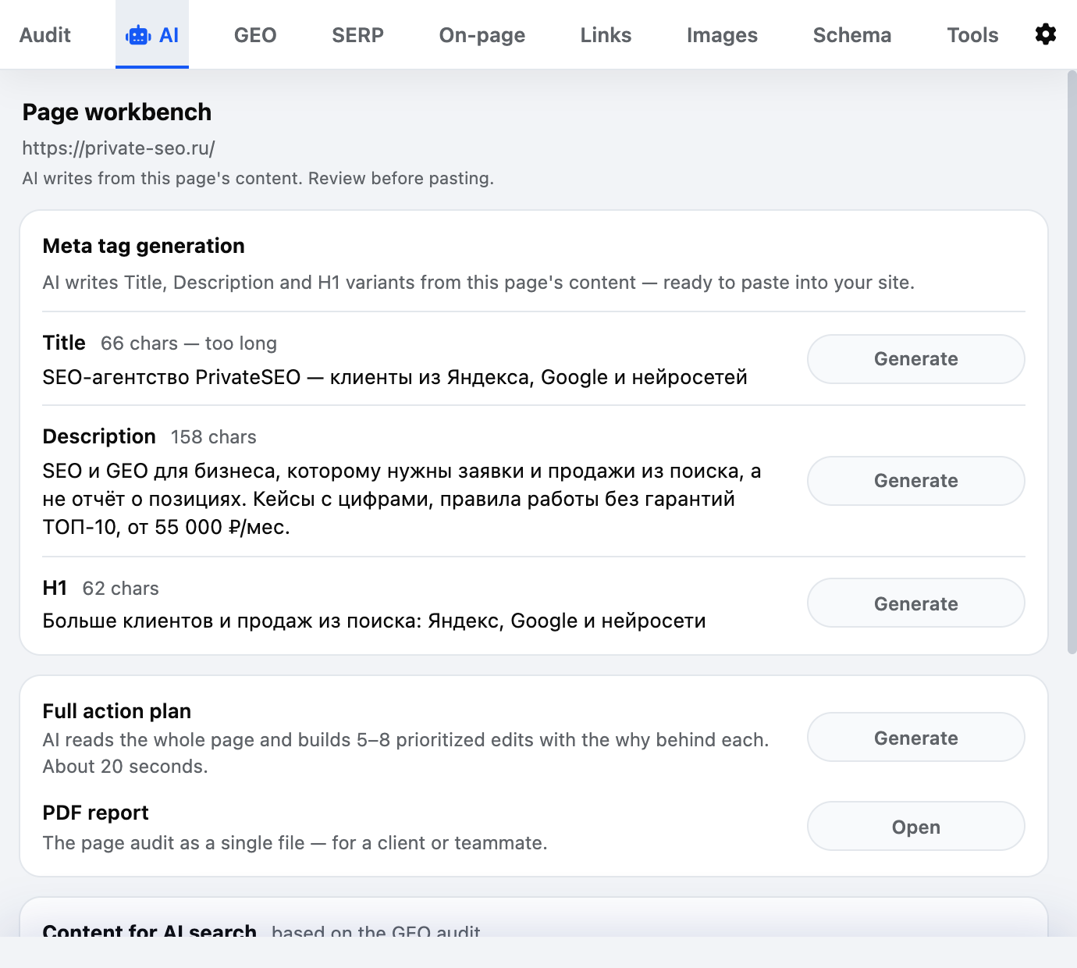View the Schema tab
This screenshot has height=968, width=1077.
click(851, 35)
